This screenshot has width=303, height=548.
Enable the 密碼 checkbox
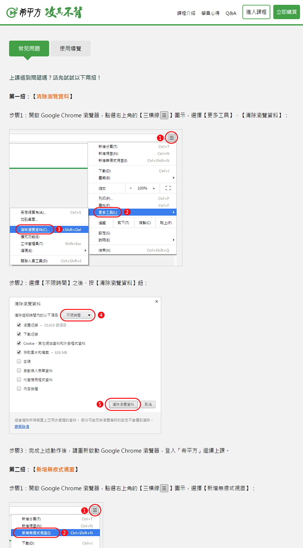(19, 361)
